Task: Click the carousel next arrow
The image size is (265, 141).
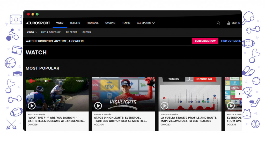Action: pyautogui.click(x=239, y=94)
